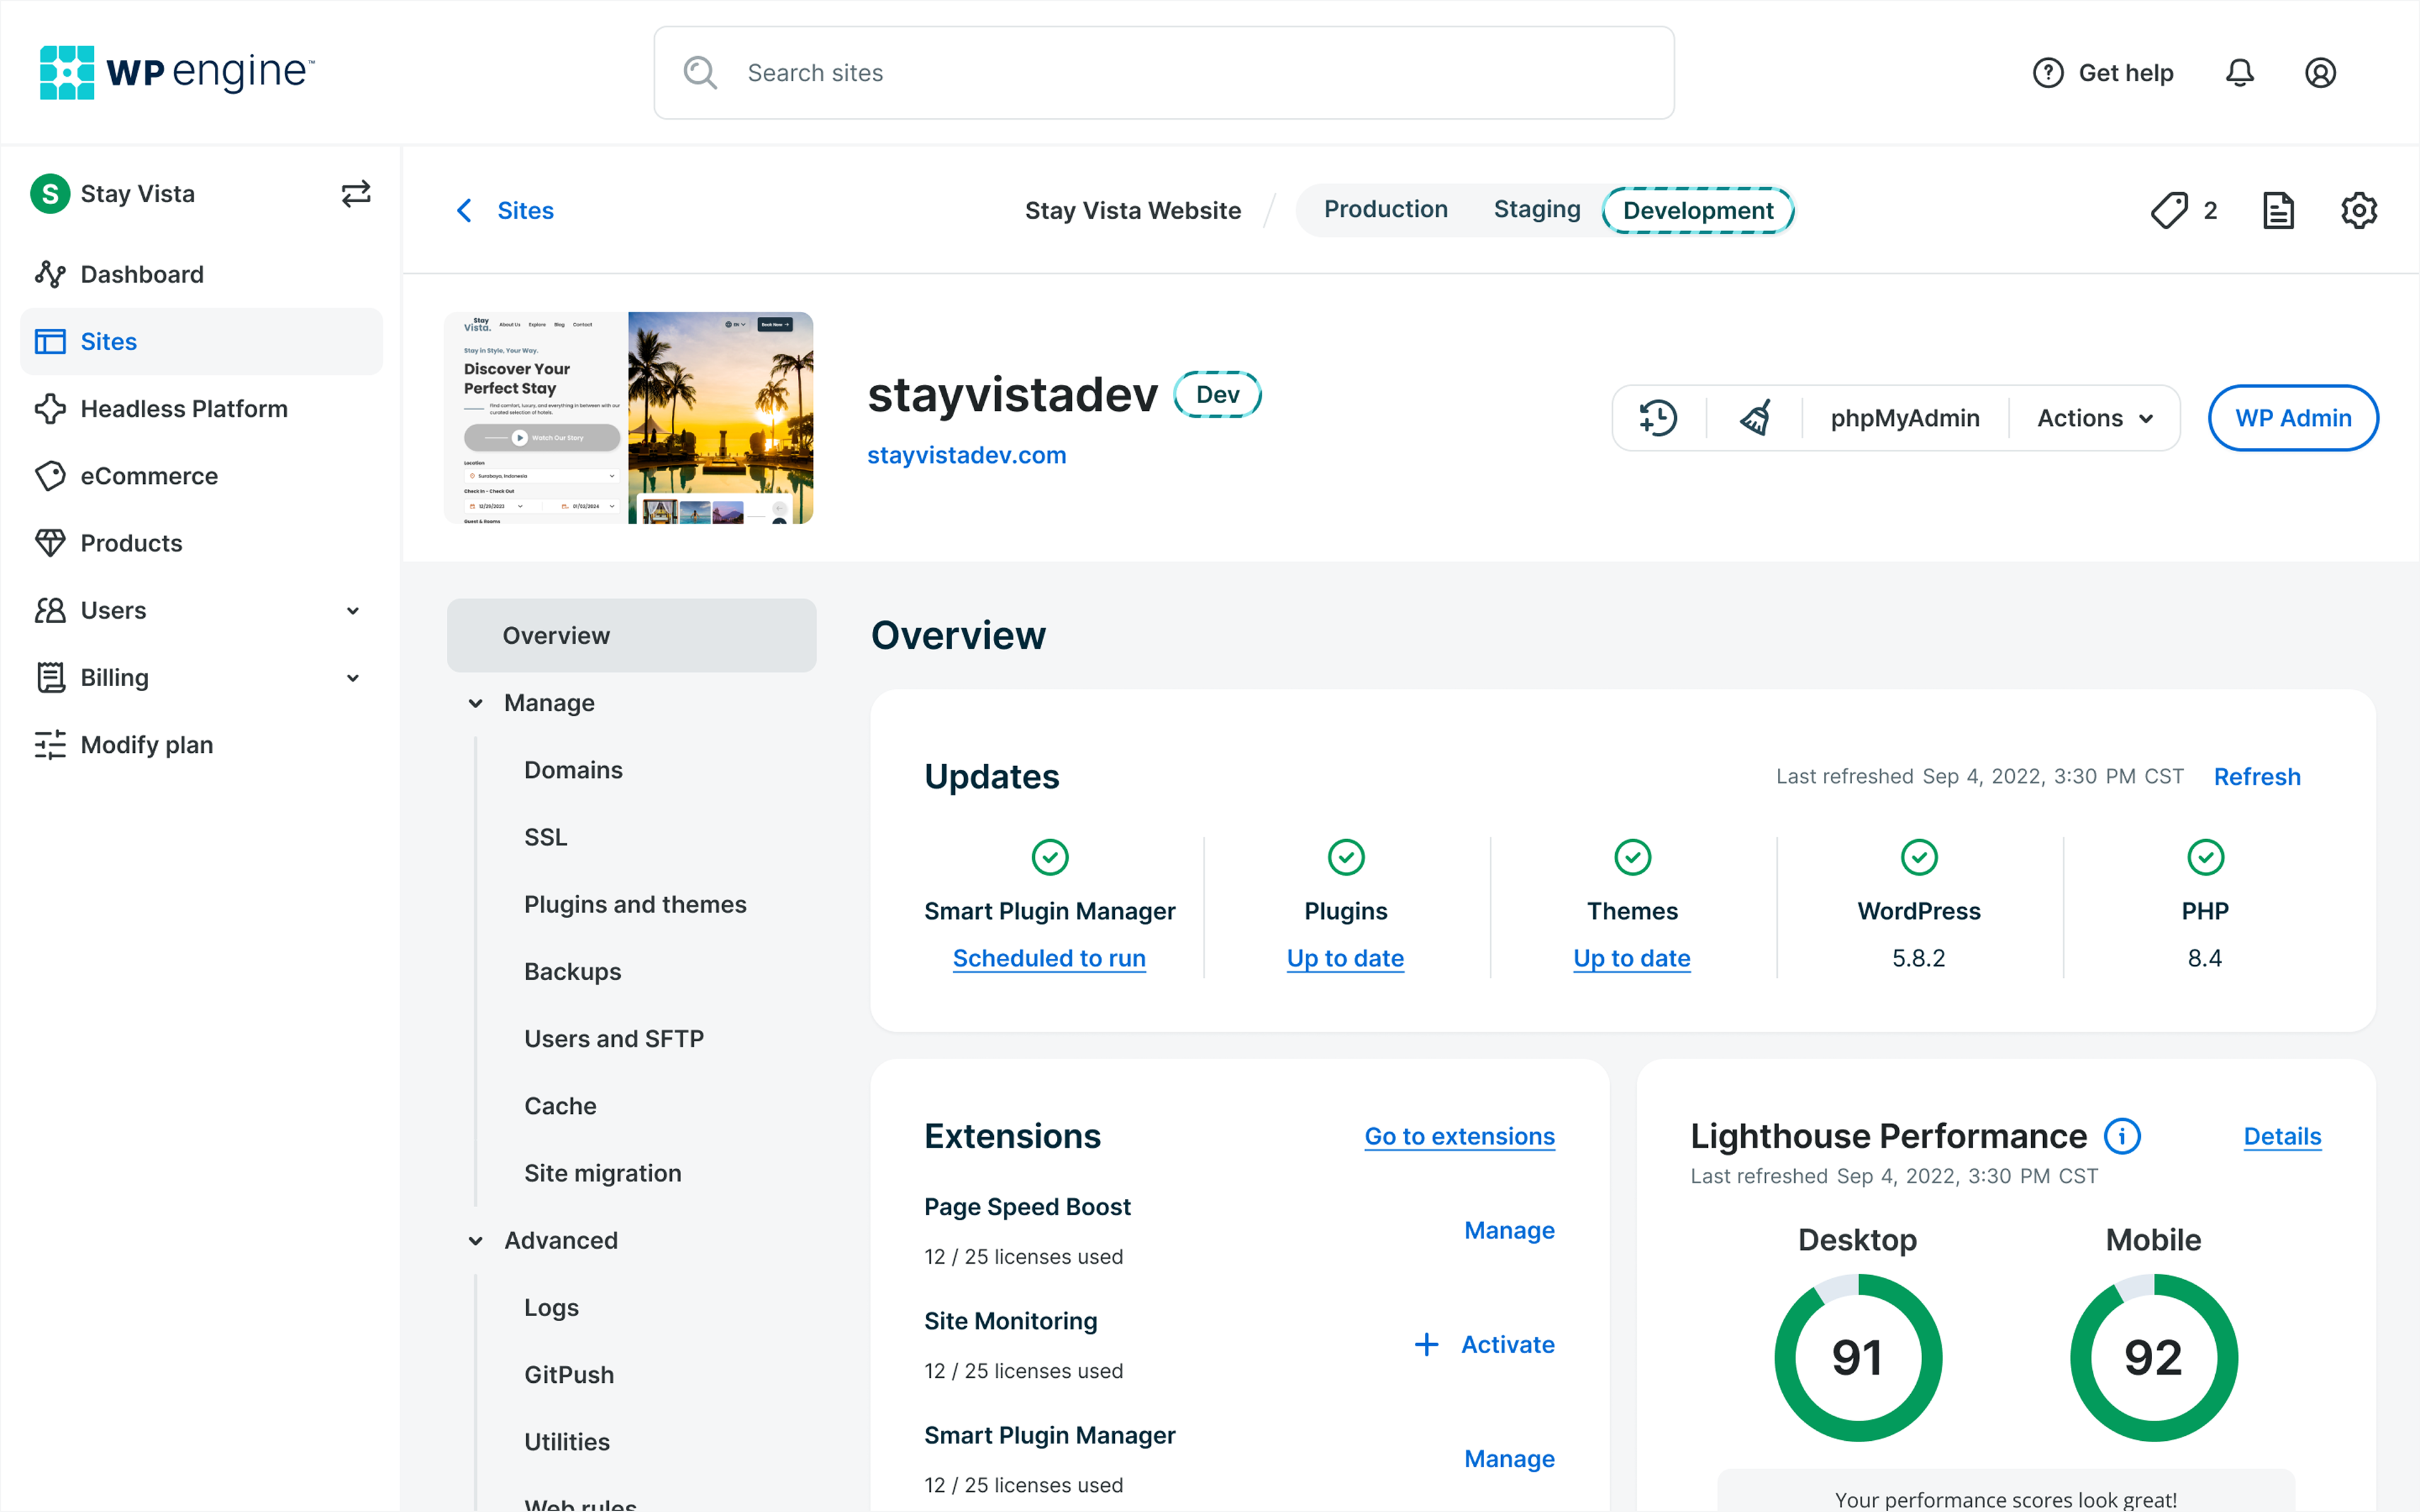Open the stayvistadev.com link
This screenshot has width=2420, height=1512.
pyautogui.click(x=966, y=455)
